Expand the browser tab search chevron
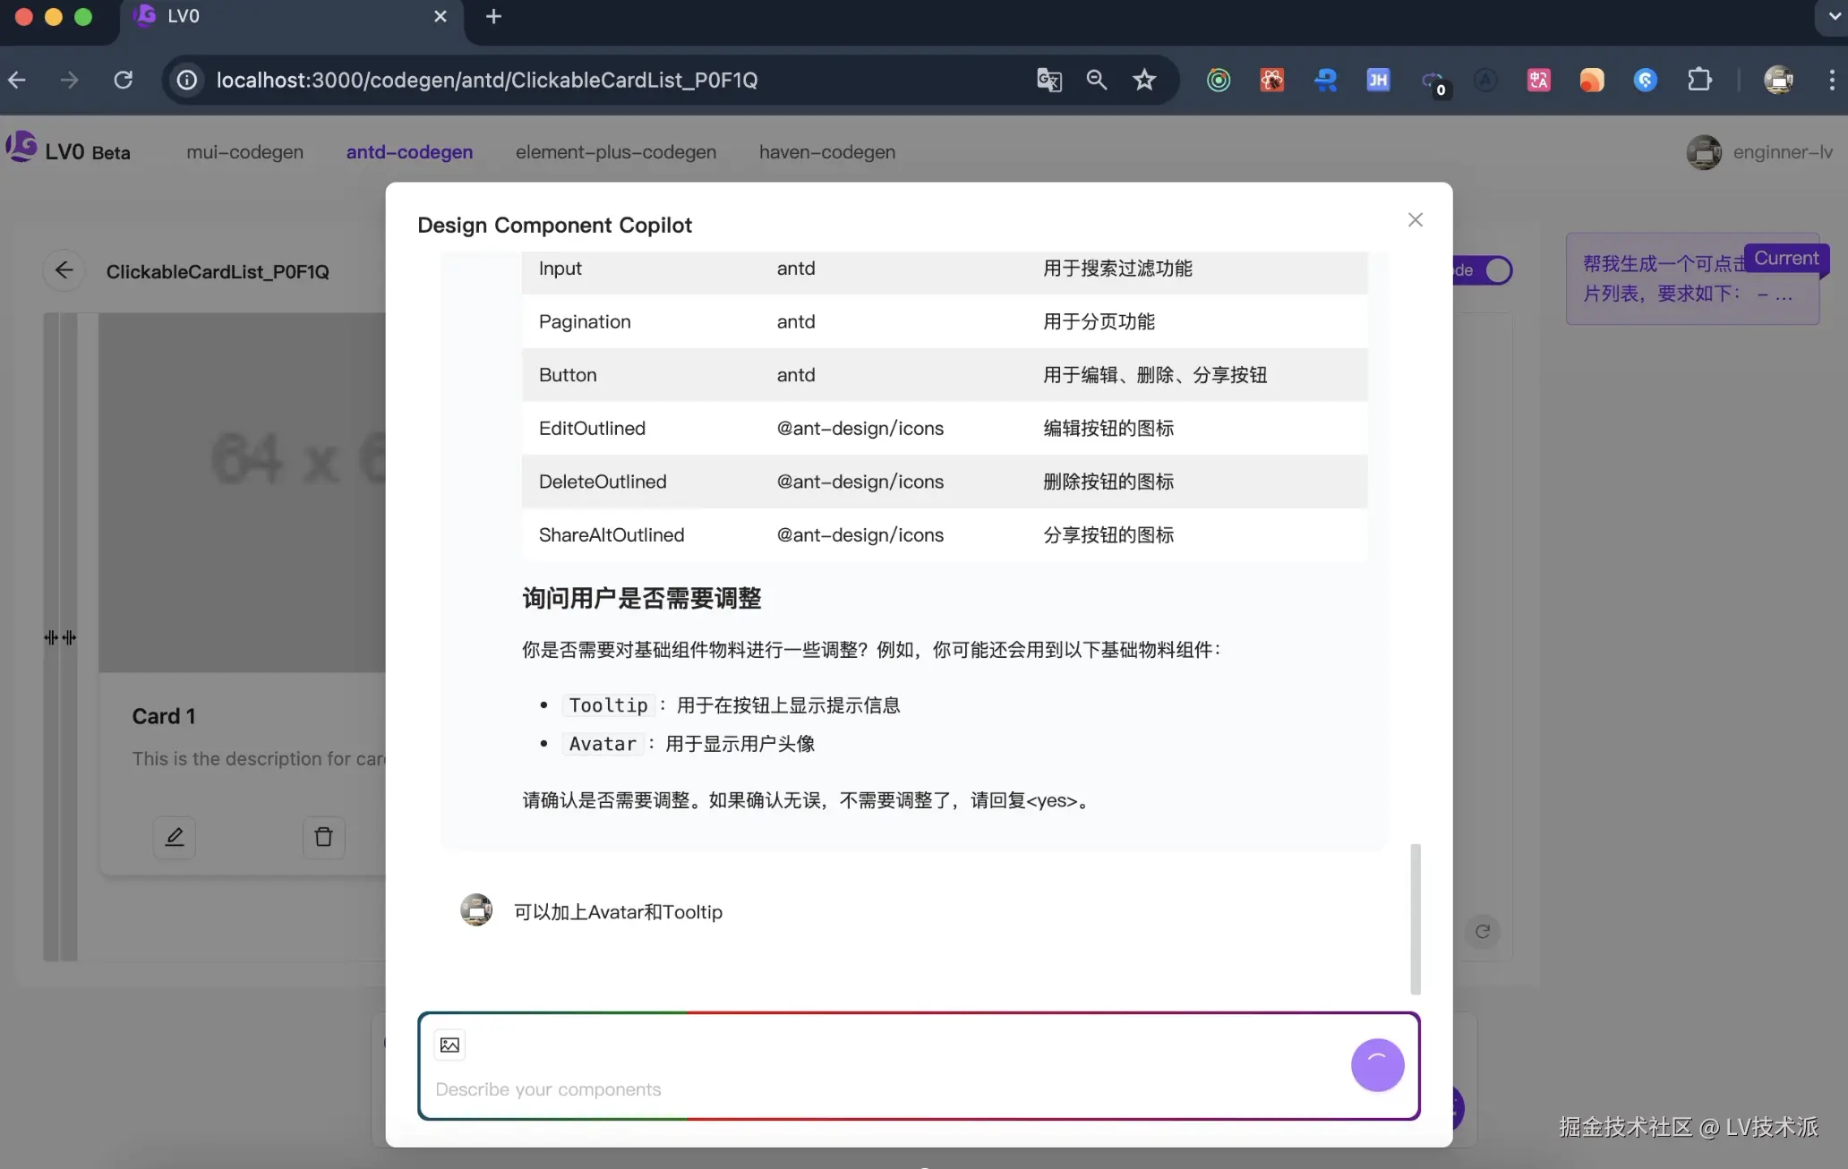This screenshot has width=1848, height=1169. (1833, 16)
